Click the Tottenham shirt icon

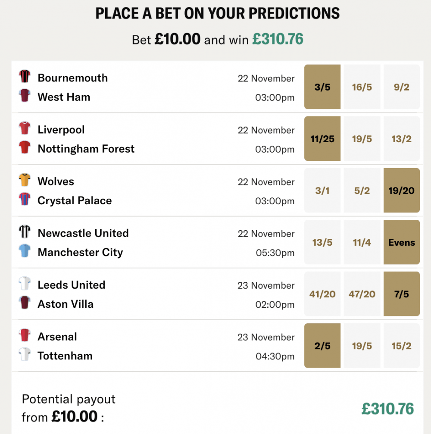25,356
